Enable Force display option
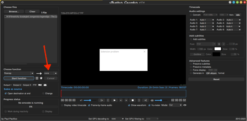 (x=191, y=70)
